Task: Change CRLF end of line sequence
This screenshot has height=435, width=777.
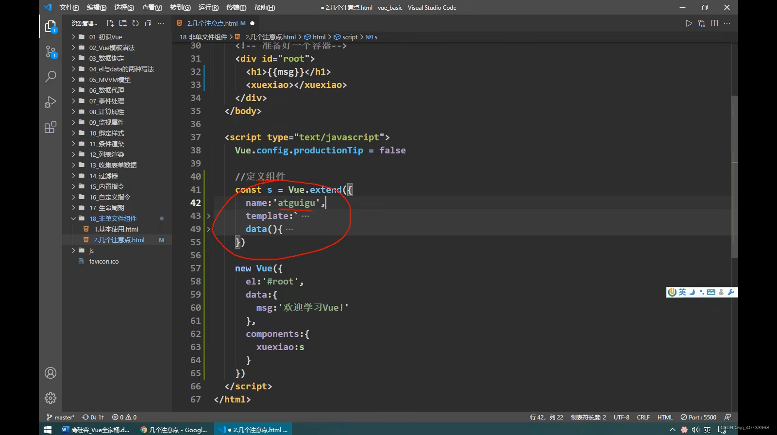Action: click(x=643, y=417)
